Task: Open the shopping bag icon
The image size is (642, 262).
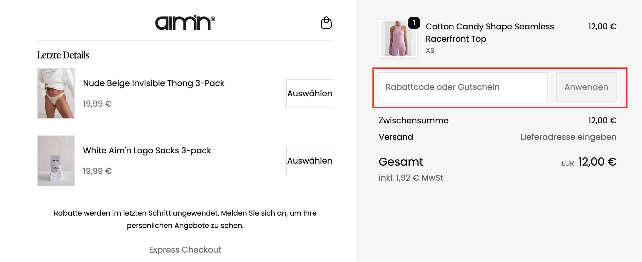Action: tap(326, 23)
